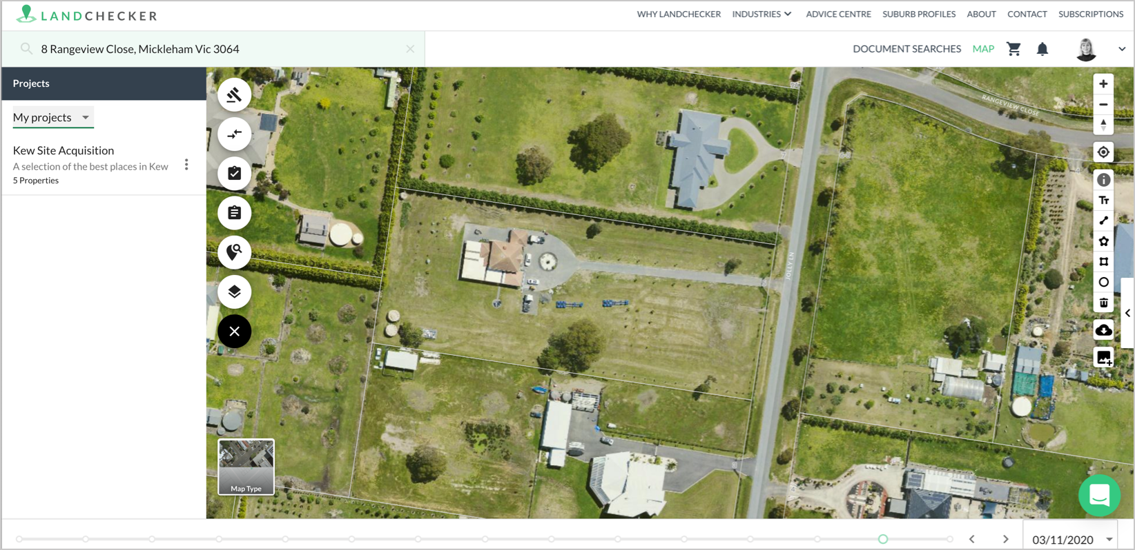Close the tool menu with the black X
This screenshot has width=1135, height=550.
click(x=235, y=332)
